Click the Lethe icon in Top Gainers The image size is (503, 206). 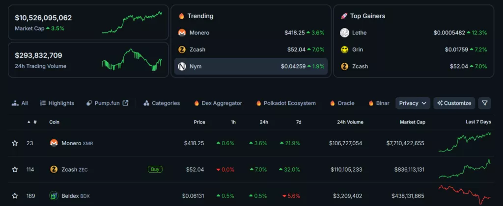coord(344,33)
